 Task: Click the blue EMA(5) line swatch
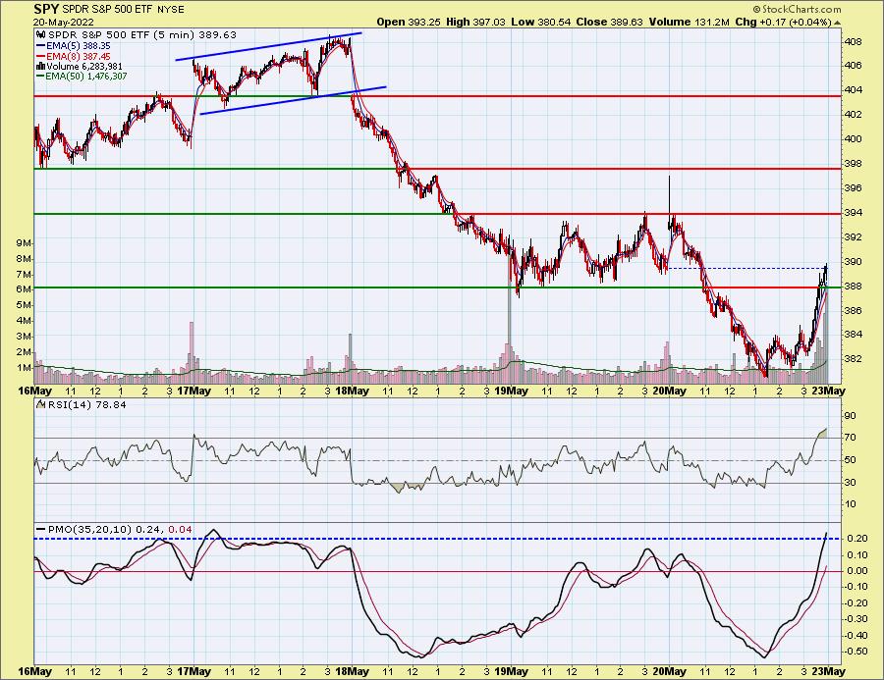point(40,46)
